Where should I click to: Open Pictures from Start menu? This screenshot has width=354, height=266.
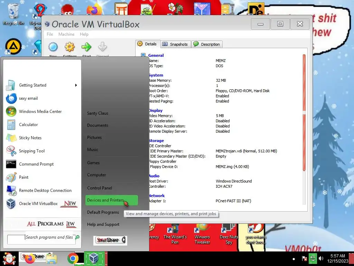click(94, 137)
